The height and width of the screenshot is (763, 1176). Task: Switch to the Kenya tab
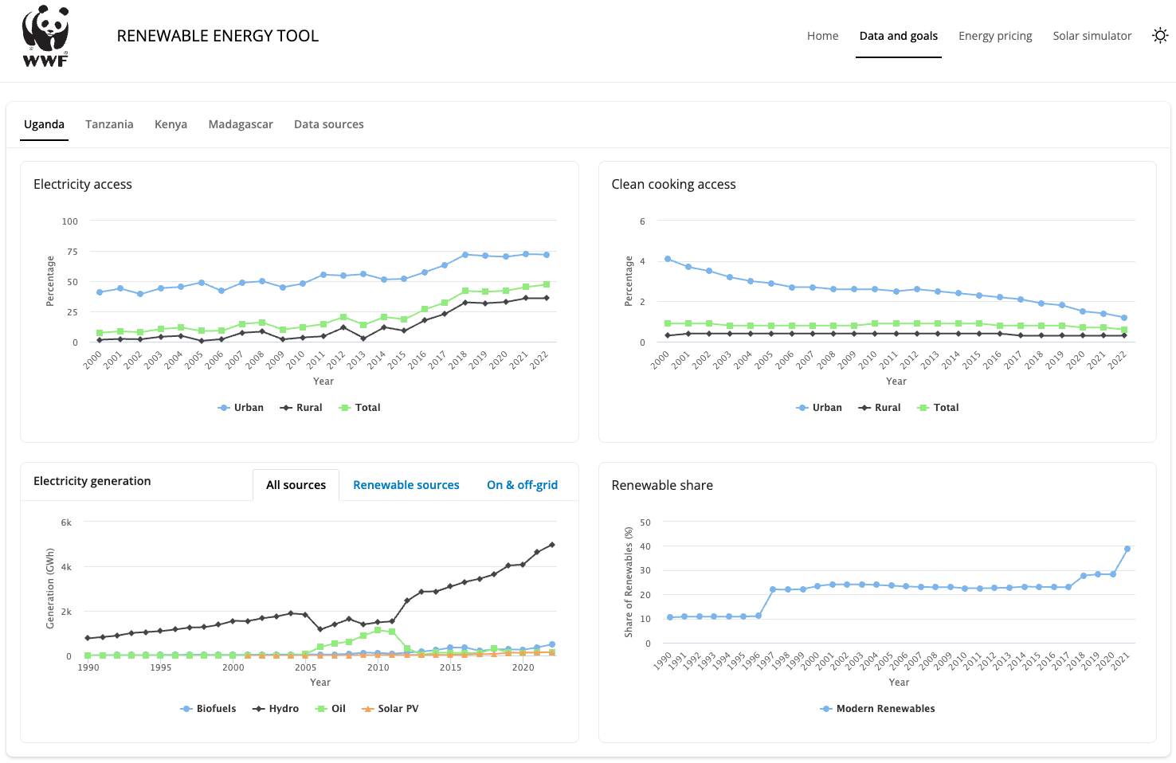tap(171, 124)
